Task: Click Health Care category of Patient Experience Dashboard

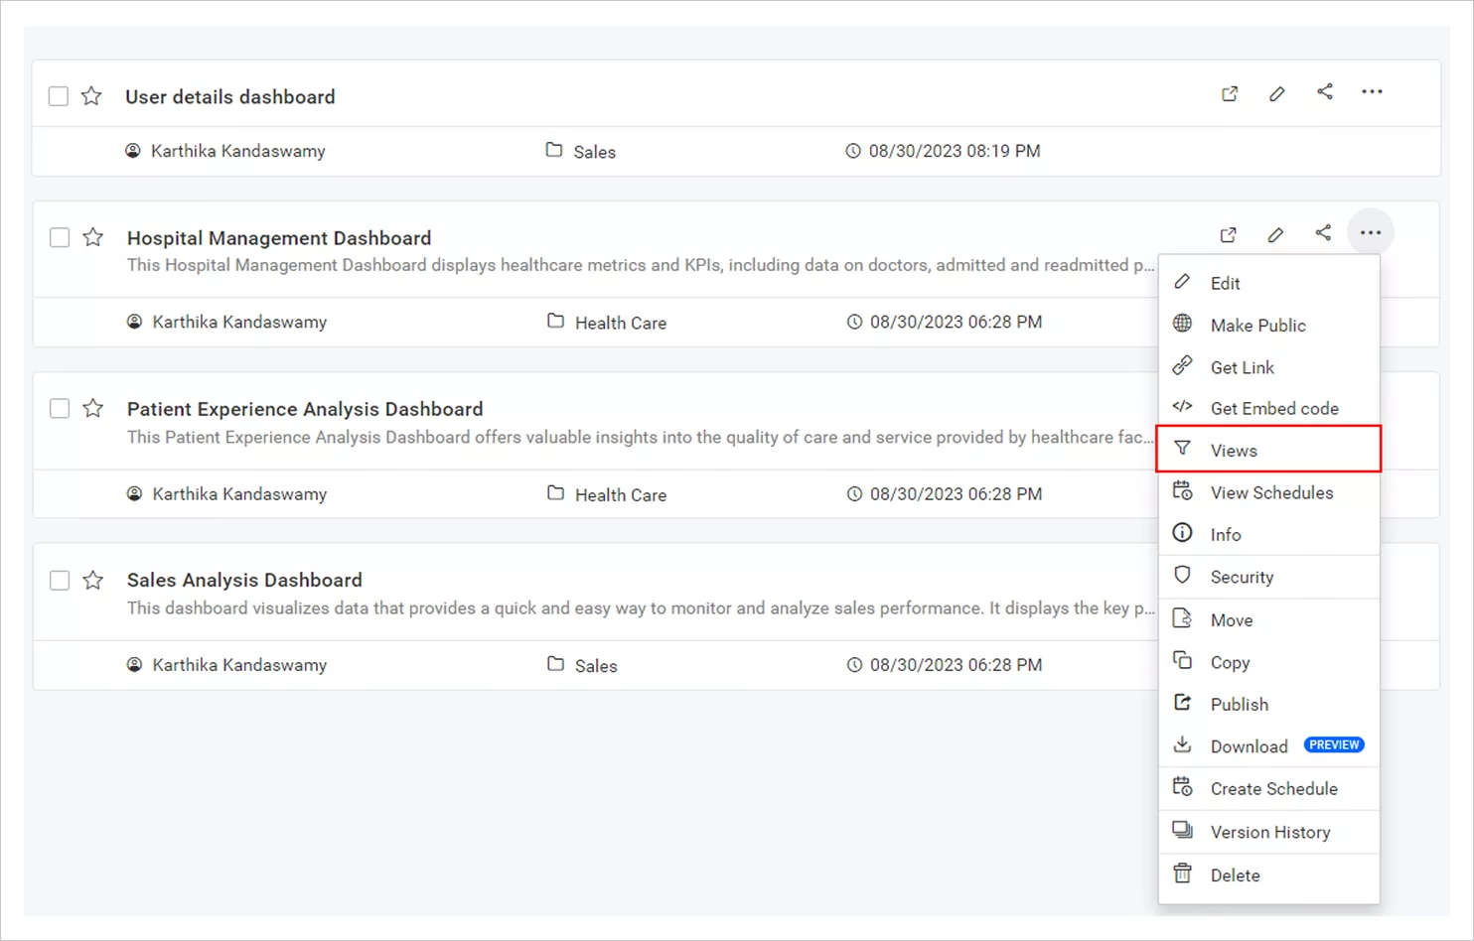Action: tap(607, 494)
